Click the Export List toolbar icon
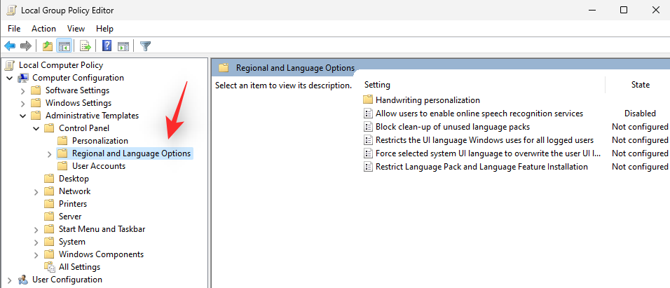This screenshot has width=670, height=288. click(86, 46)
